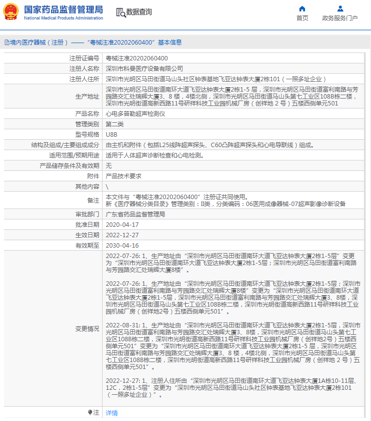Image resolution: width=371 pixels, height=421 pixels.
Task: Click the 生产地址 address value
Action: (x=232, y=97)
